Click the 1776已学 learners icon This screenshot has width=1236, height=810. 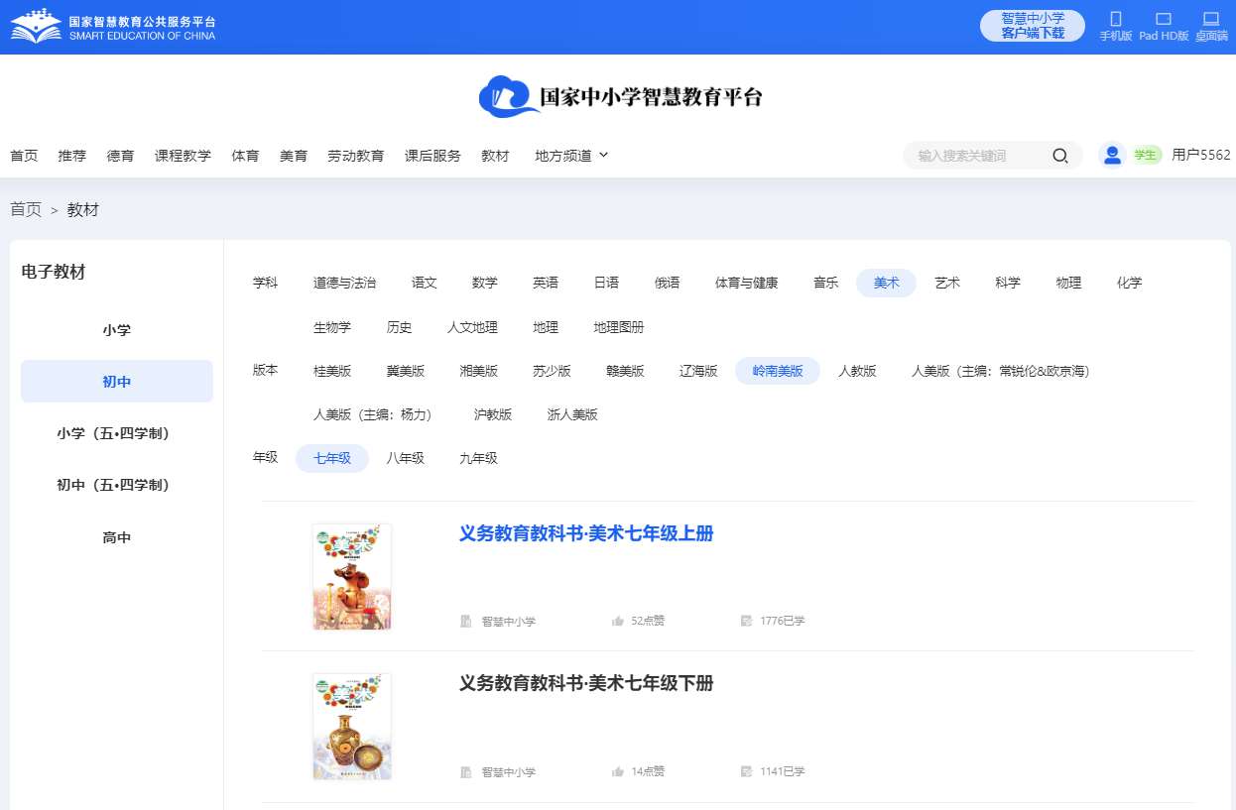(x=746, y=622)
